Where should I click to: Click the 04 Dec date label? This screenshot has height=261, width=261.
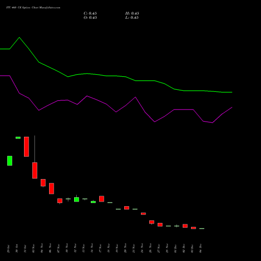[x=200, y=248]
